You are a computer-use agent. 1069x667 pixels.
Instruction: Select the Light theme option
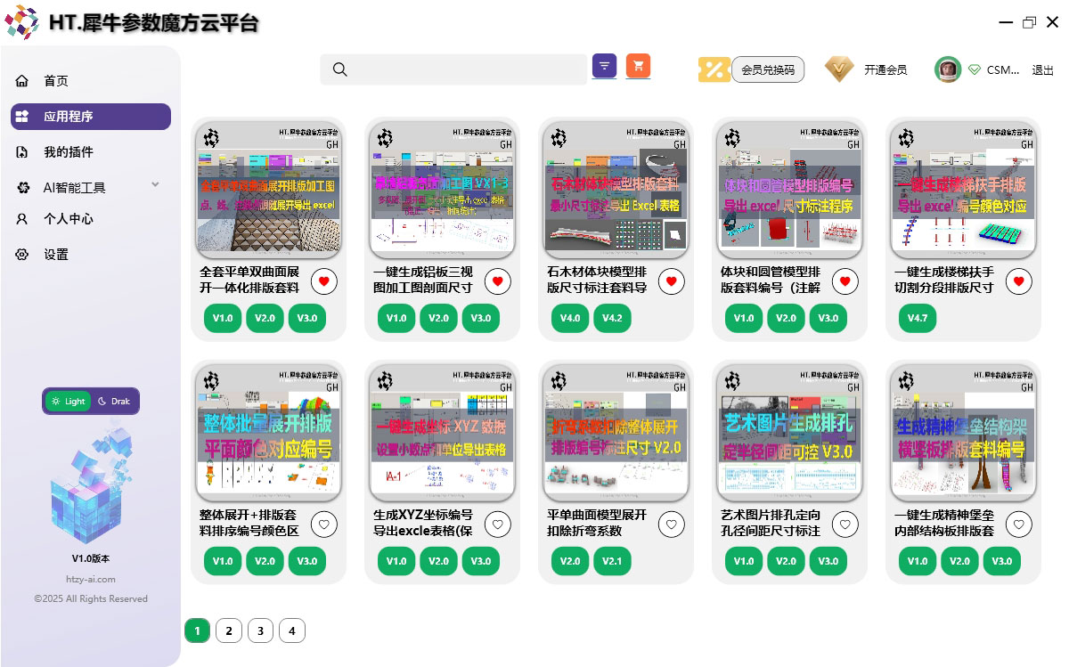(x=69, y=402)
